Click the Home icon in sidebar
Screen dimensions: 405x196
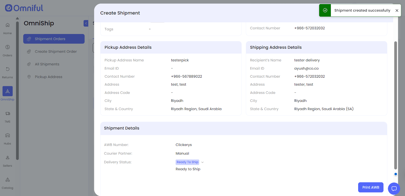click(x=8, y=25)
